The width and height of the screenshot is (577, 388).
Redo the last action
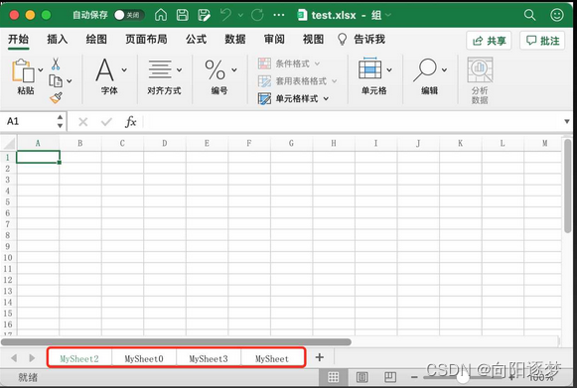point(257,15)
